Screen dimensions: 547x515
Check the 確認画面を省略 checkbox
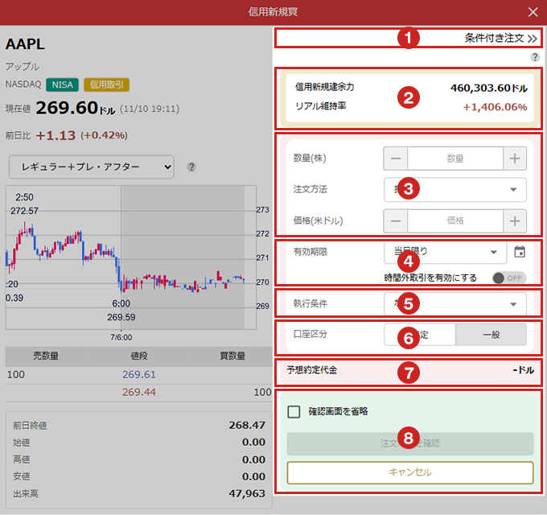tap(294, 411)
